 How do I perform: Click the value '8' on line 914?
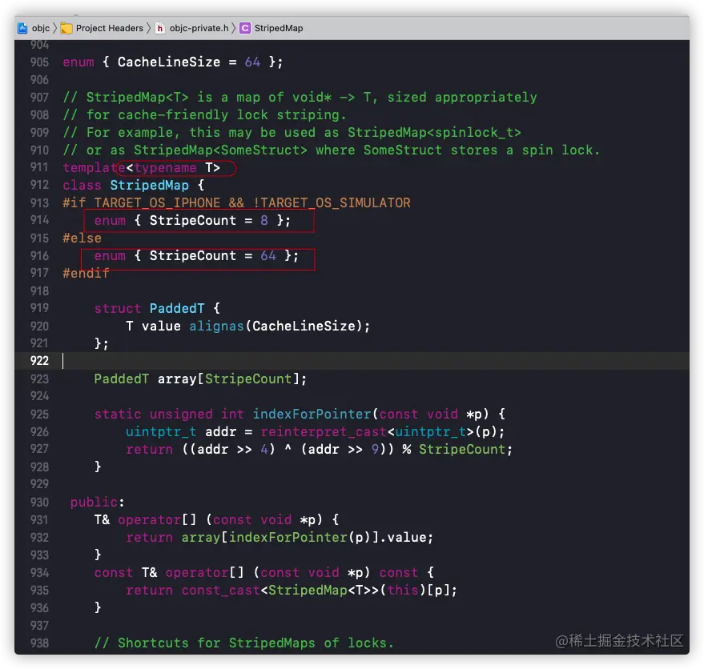click(x=264, y=220)
